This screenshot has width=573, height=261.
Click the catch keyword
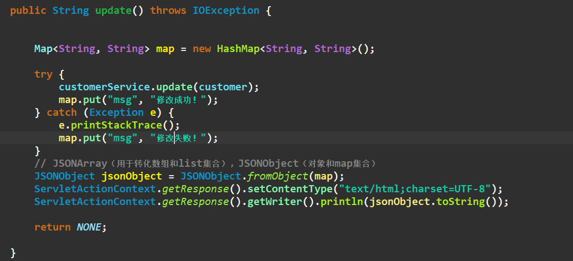tap(62, 112)
